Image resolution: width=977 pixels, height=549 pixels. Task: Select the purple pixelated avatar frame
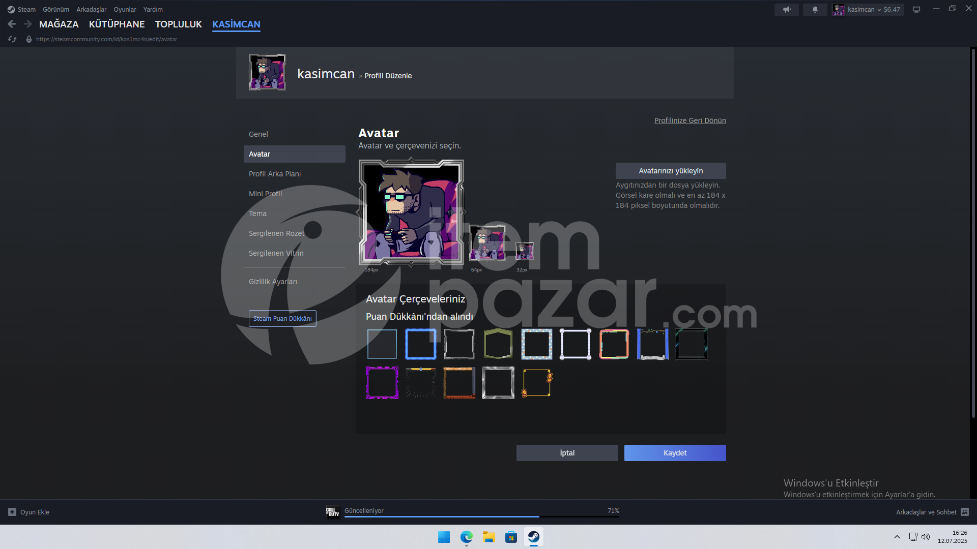[x=382, y=383]
